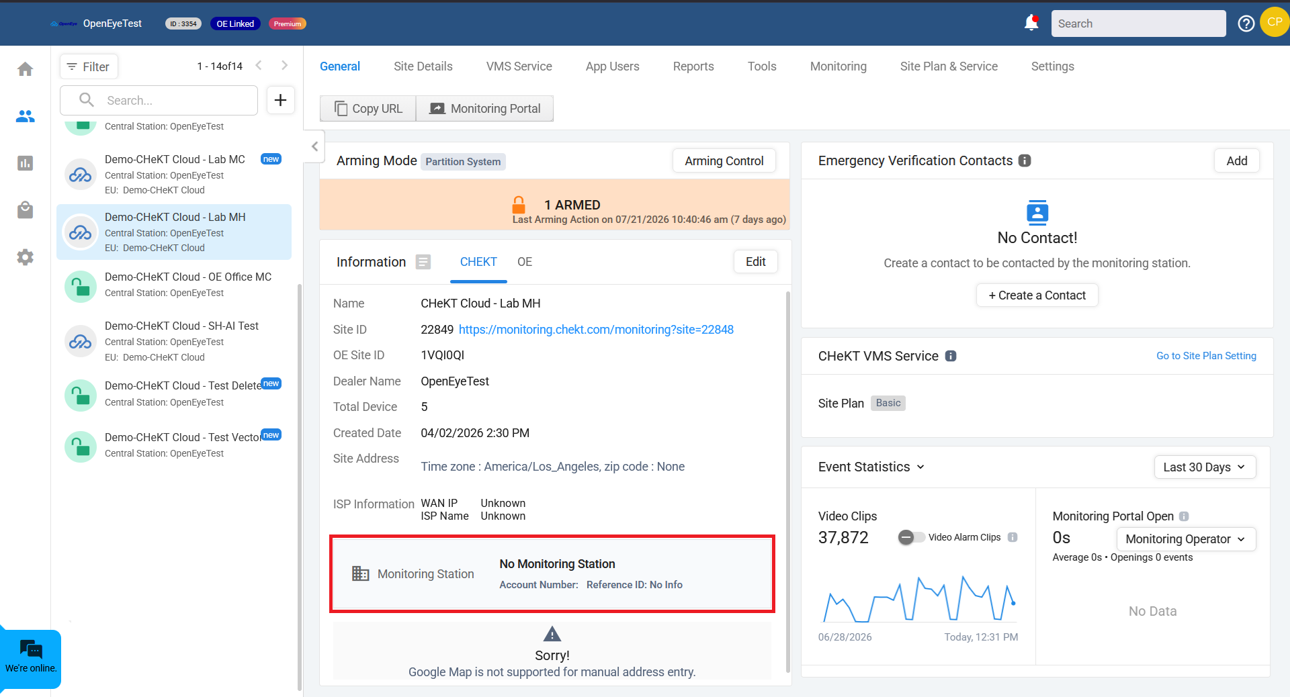This screenshot has height=697, width=1290.
Task: Open the Settings tab
Action: tap(1053, 66)
